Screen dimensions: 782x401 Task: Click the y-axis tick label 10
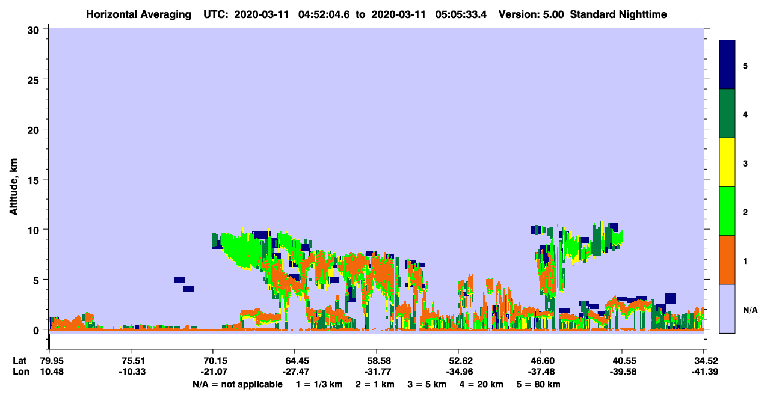[35, 230]
